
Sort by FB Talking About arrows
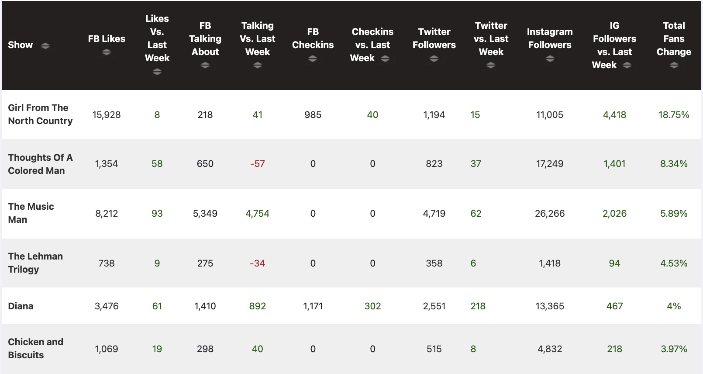(205, 66)
